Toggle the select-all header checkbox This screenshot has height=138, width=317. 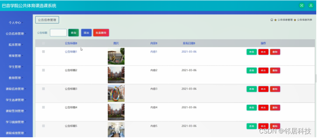[x=43, y=43]
